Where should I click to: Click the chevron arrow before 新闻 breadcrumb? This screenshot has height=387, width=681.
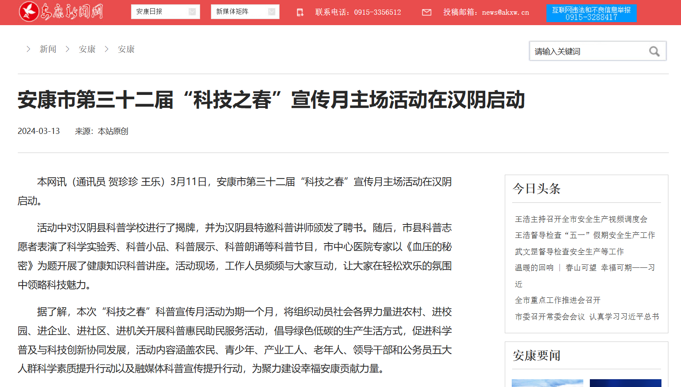coord(28,49)
